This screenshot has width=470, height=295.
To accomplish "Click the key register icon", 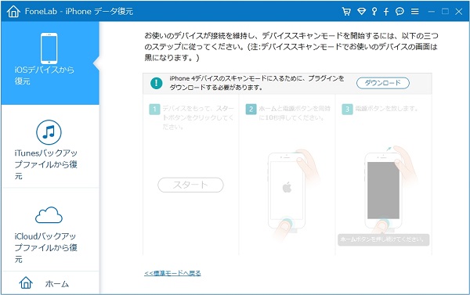I will 374,12.
